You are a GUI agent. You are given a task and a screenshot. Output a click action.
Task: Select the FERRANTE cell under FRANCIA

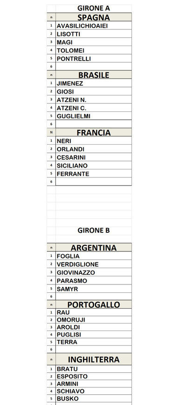tap(93, 174)
